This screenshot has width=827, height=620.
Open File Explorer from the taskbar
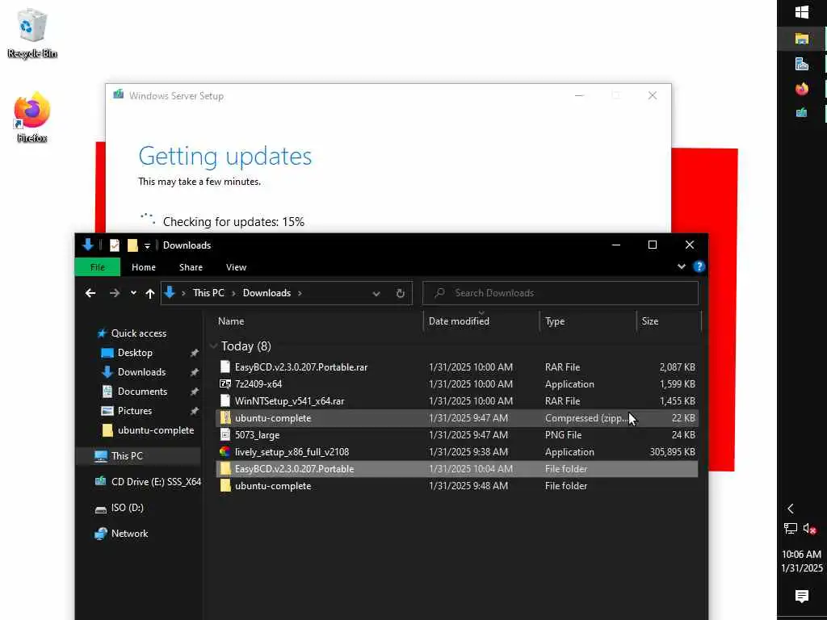pyautogui.click(x=802, y=38)
